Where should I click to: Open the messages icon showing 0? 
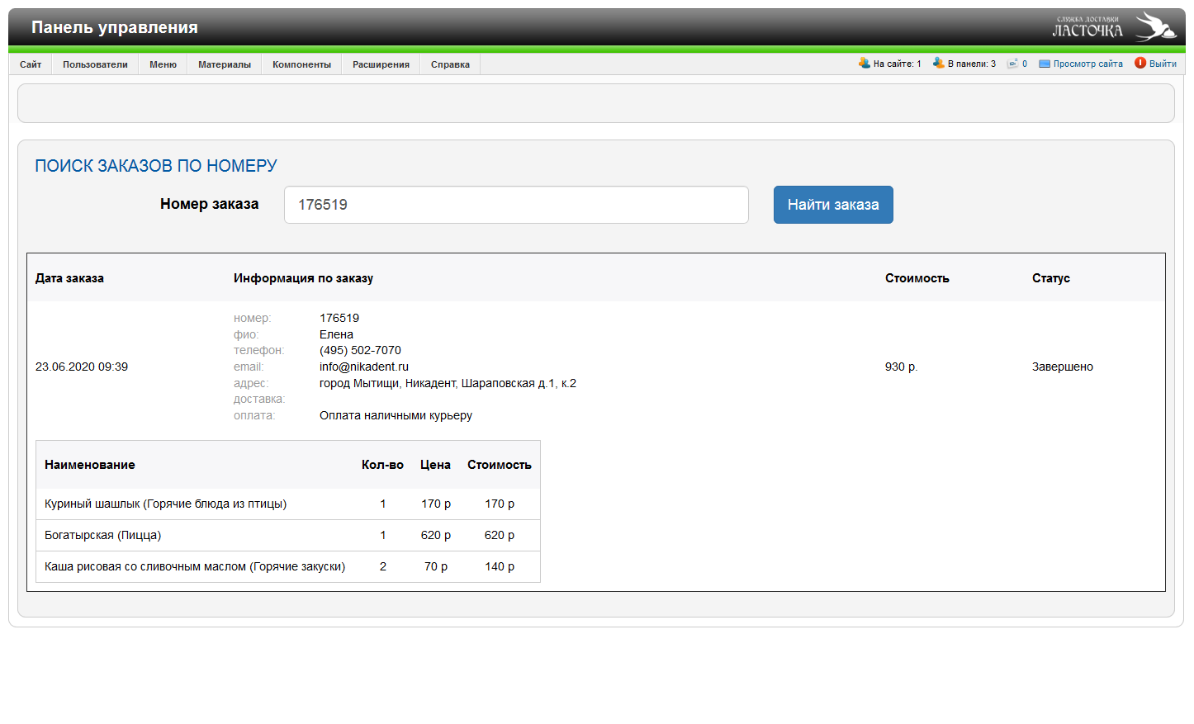(x=1012, y=63)
